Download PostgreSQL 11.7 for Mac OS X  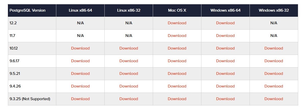pyautogui.click(x=177, y=36)
